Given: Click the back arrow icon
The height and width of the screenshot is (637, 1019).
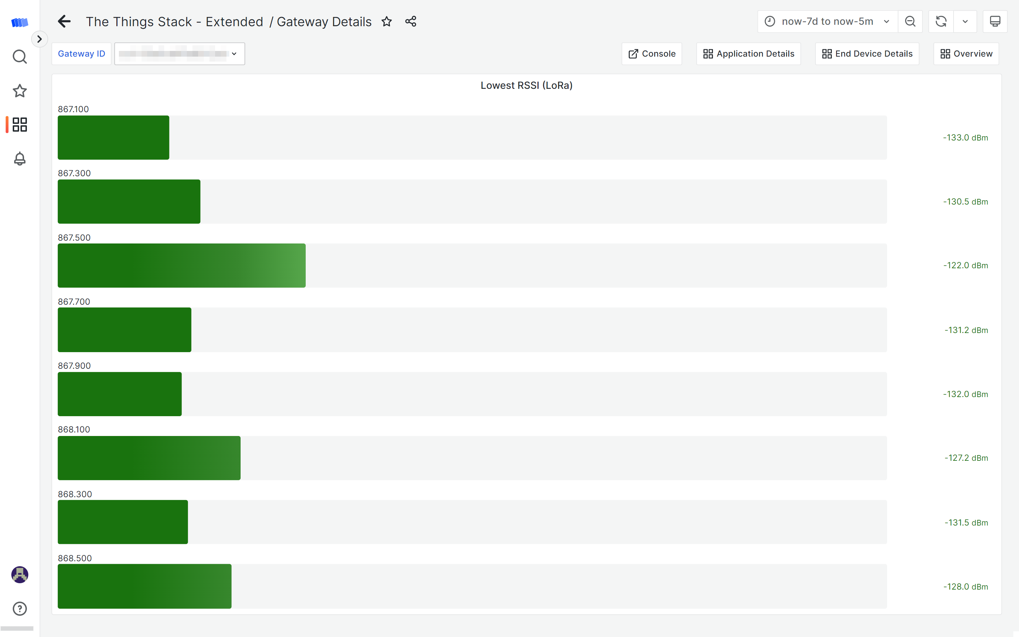Looking at the screenshot, I should (x=64, y=22).
